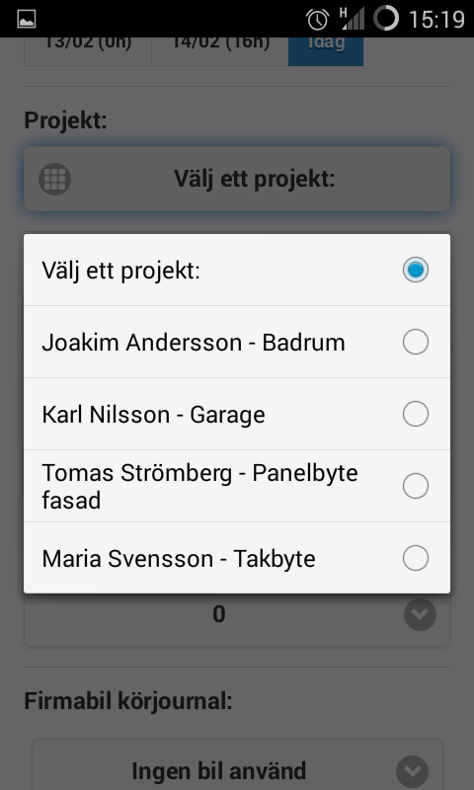Select the Karl Nilsson - Garage radio button

tap(416, 414)
